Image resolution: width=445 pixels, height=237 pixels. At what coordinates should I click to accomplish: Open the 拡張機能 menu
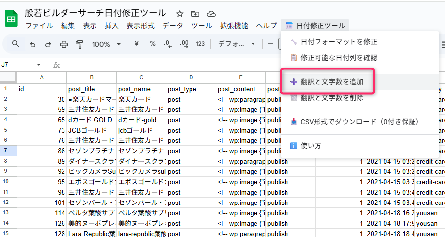(234, 26)
